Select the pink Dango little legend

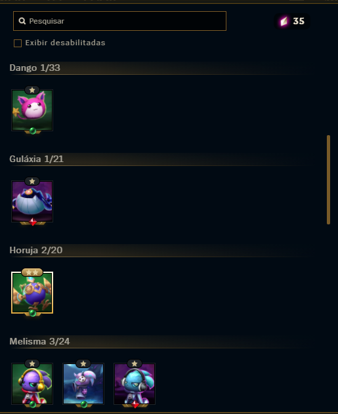pyautogui.click(x=32, y=110)
